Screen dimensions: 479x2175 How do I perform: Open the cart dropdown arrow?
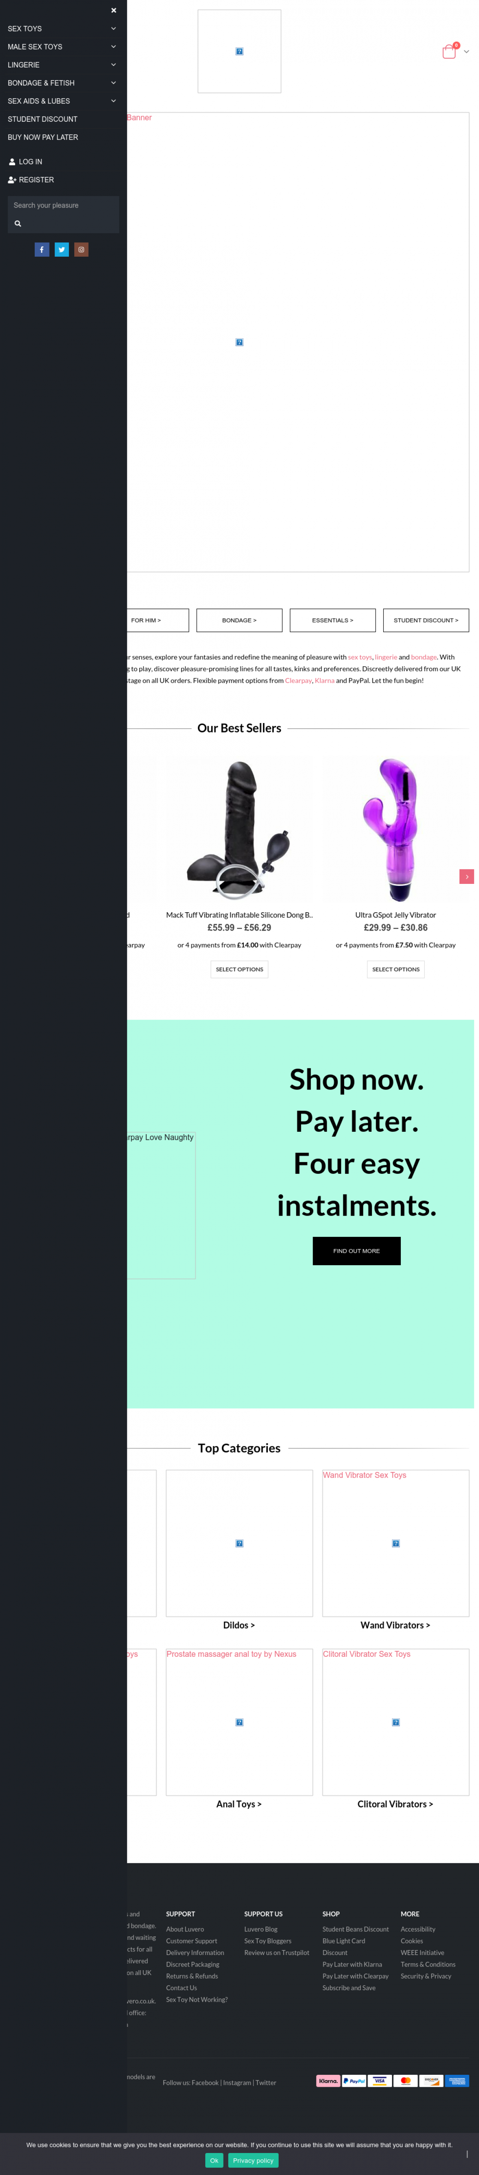pyautogui.click(x=466, y=52)
